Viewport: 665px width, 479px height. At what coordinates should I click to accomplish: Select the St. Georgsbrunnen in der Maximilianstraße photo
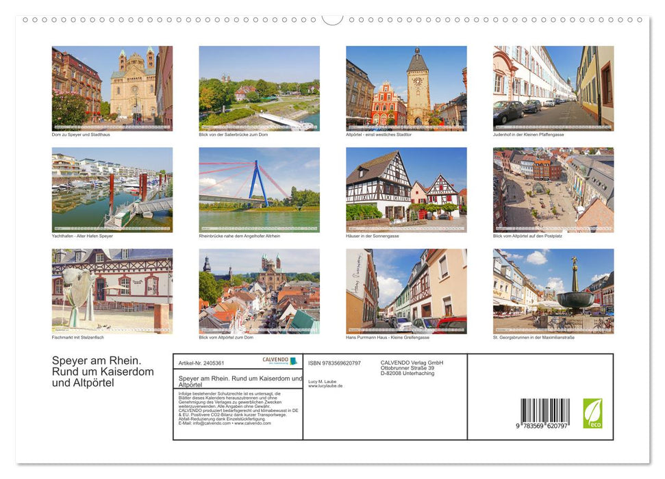pos(553,292)
